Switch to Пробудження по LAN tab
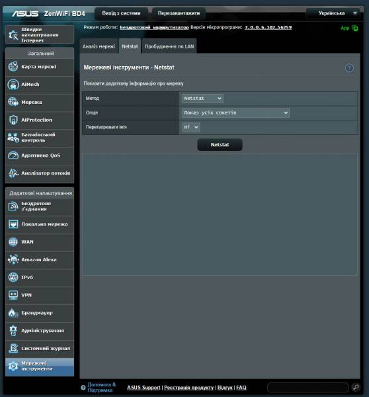The width and height of the screenshot is (369, 397). pos(169,46)
